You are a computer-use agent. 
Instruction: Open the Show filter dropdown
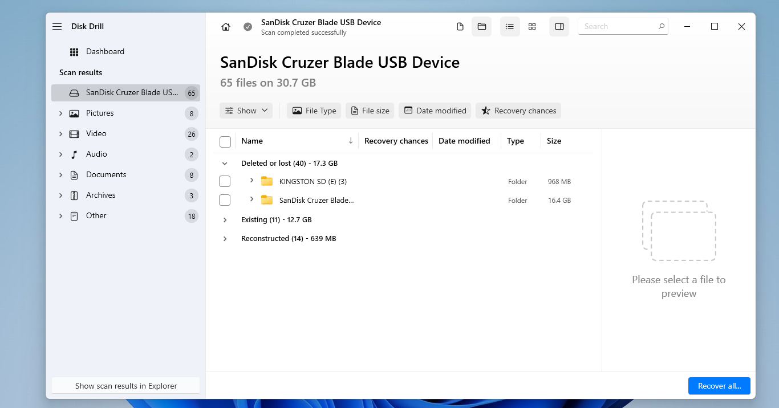246,111
